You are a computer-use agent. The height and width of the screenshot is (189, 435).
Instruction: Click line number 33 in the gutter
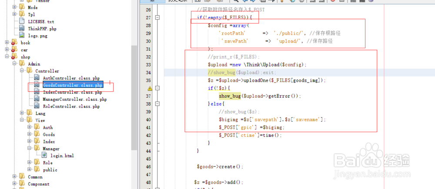click(148, 65)
